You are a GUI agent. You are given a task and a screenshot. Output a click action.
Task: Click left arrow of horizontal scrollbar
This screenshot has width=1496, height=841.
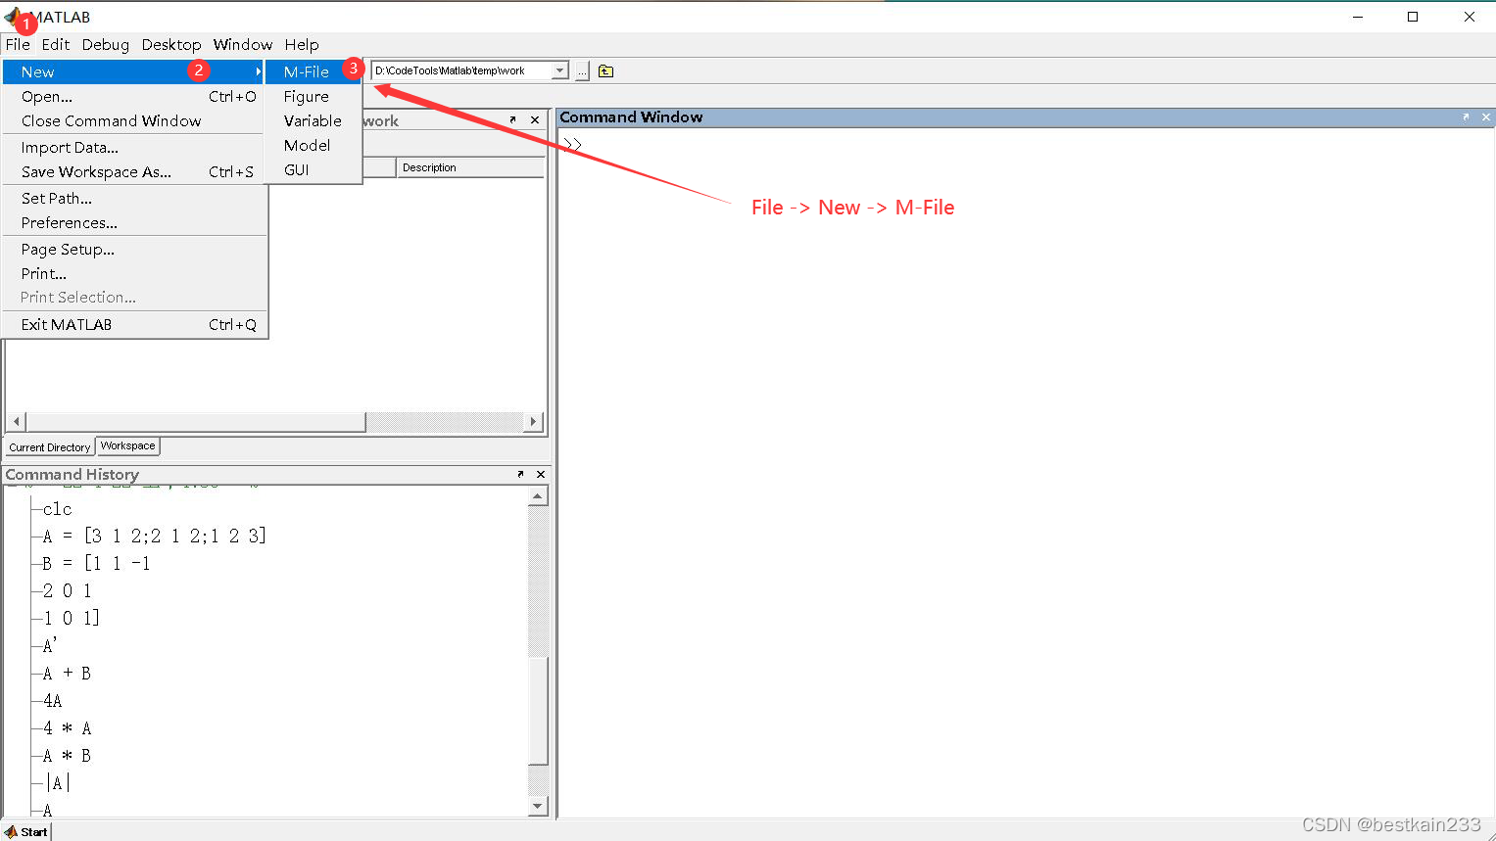click(17, 422)
